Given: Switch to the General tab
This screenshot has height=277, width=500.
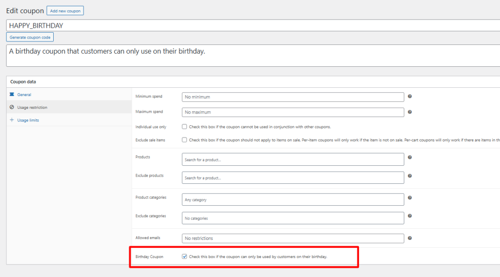Looking at the screenshot, I should coord(69,95).
